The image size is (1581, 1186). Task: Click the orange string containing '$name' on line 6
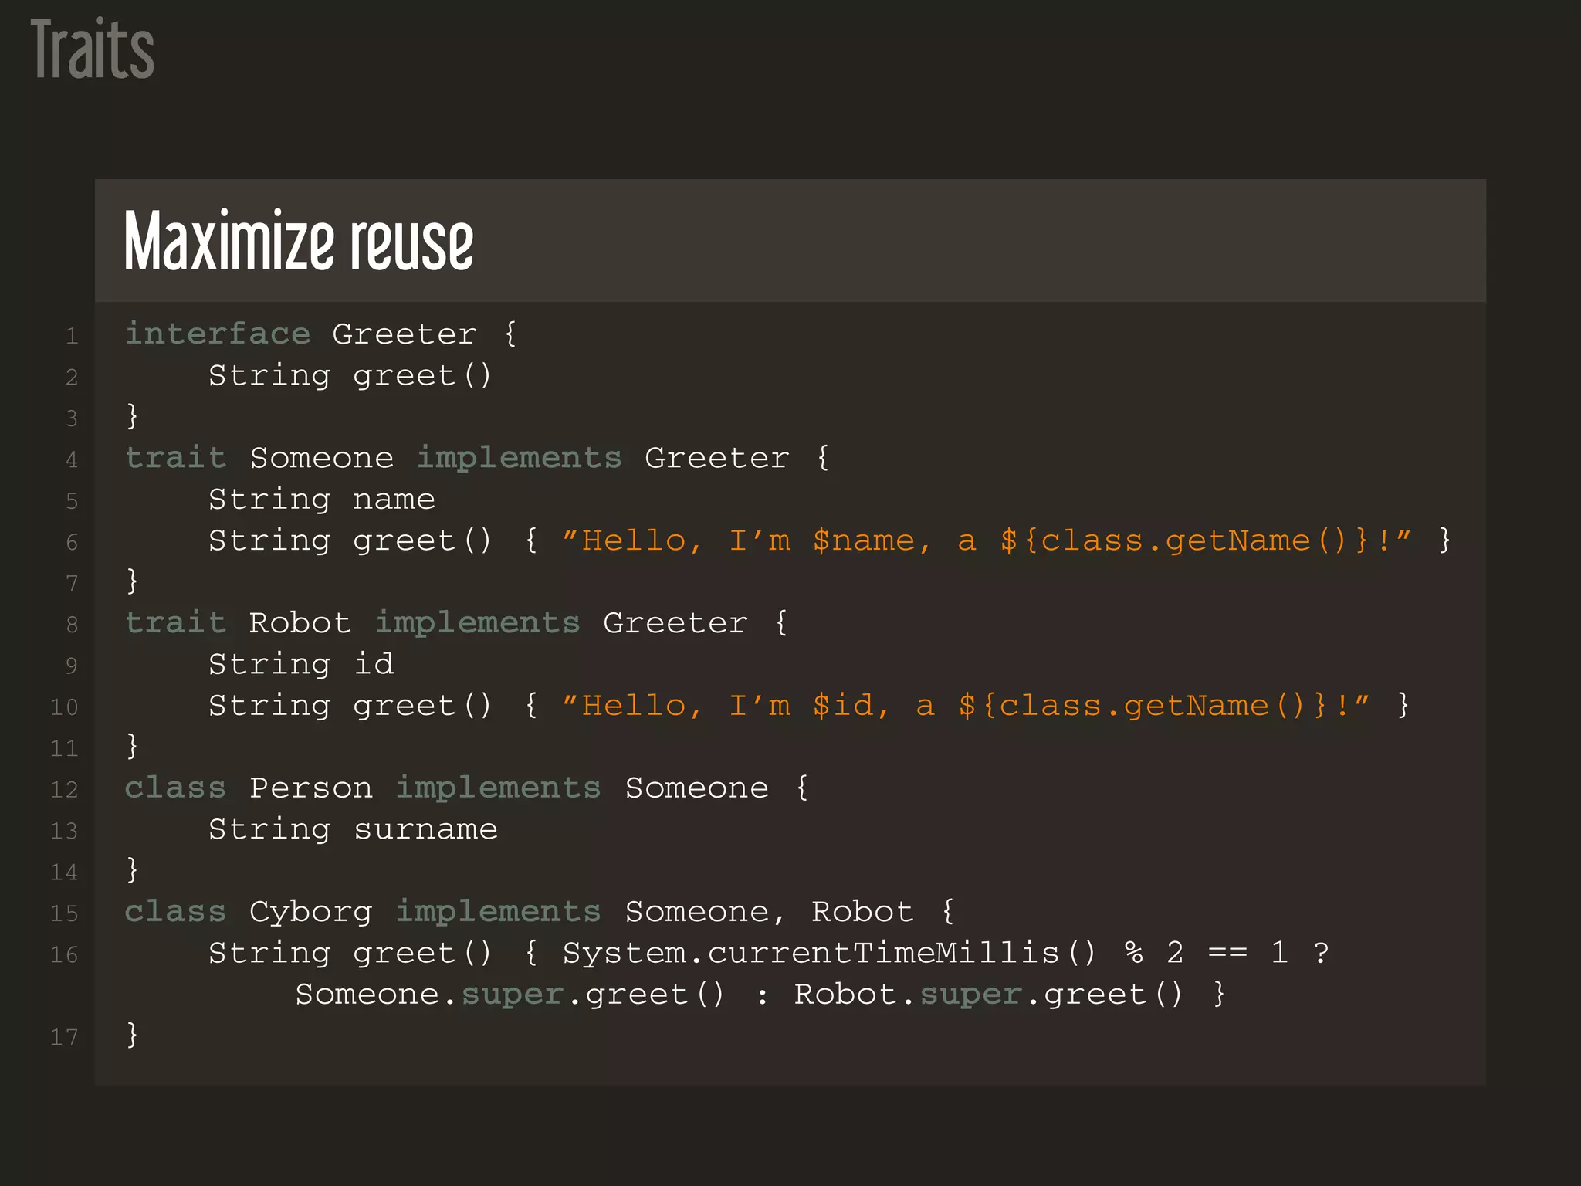click(x=987, y=540)
